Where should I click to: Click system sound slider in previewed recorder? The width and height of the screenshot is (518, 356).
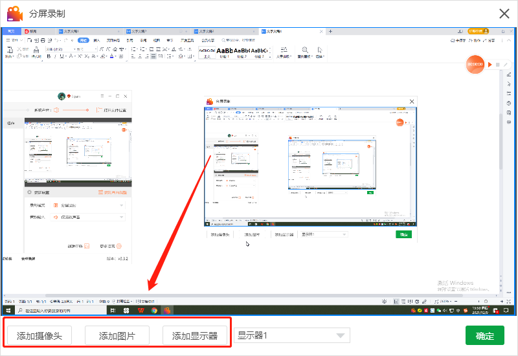[75, 110]
